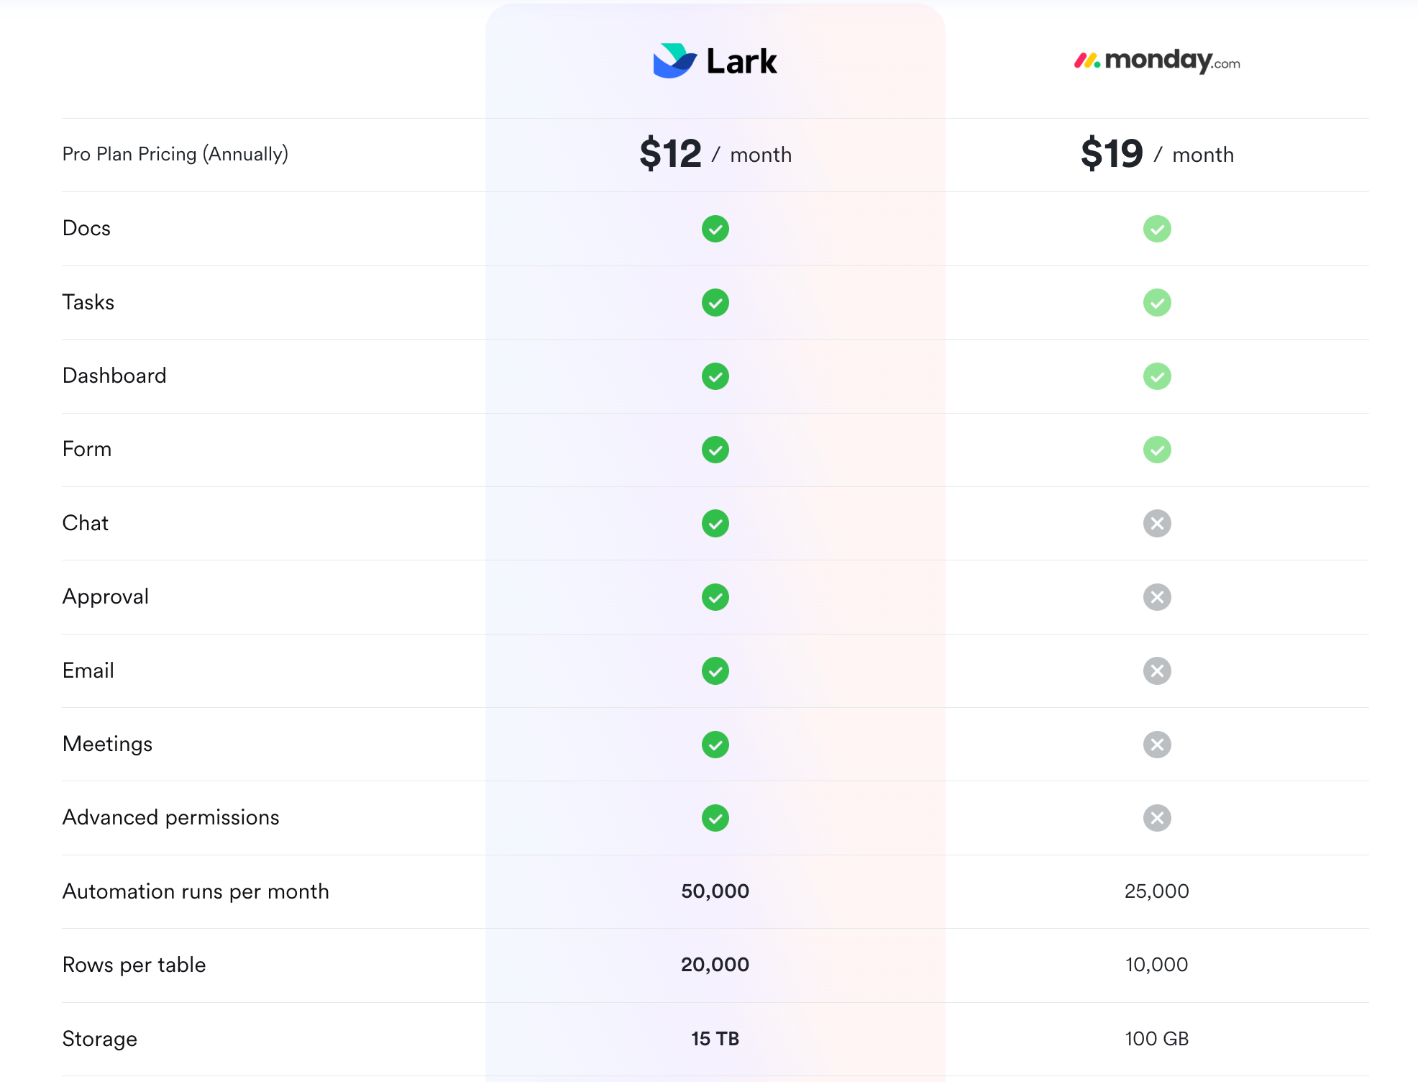Click Lark's green checkmark for Form
This screenshot has width=1418, height=1082.
(x=715, y=450)
